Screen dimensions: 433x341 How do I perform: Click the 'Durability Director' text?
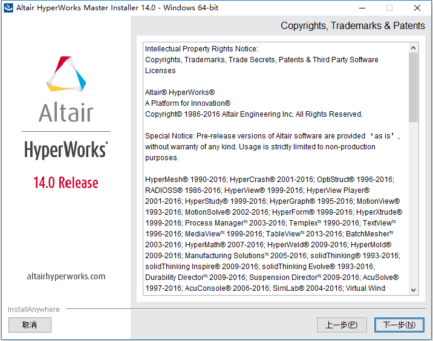click(x=176, y=278)
